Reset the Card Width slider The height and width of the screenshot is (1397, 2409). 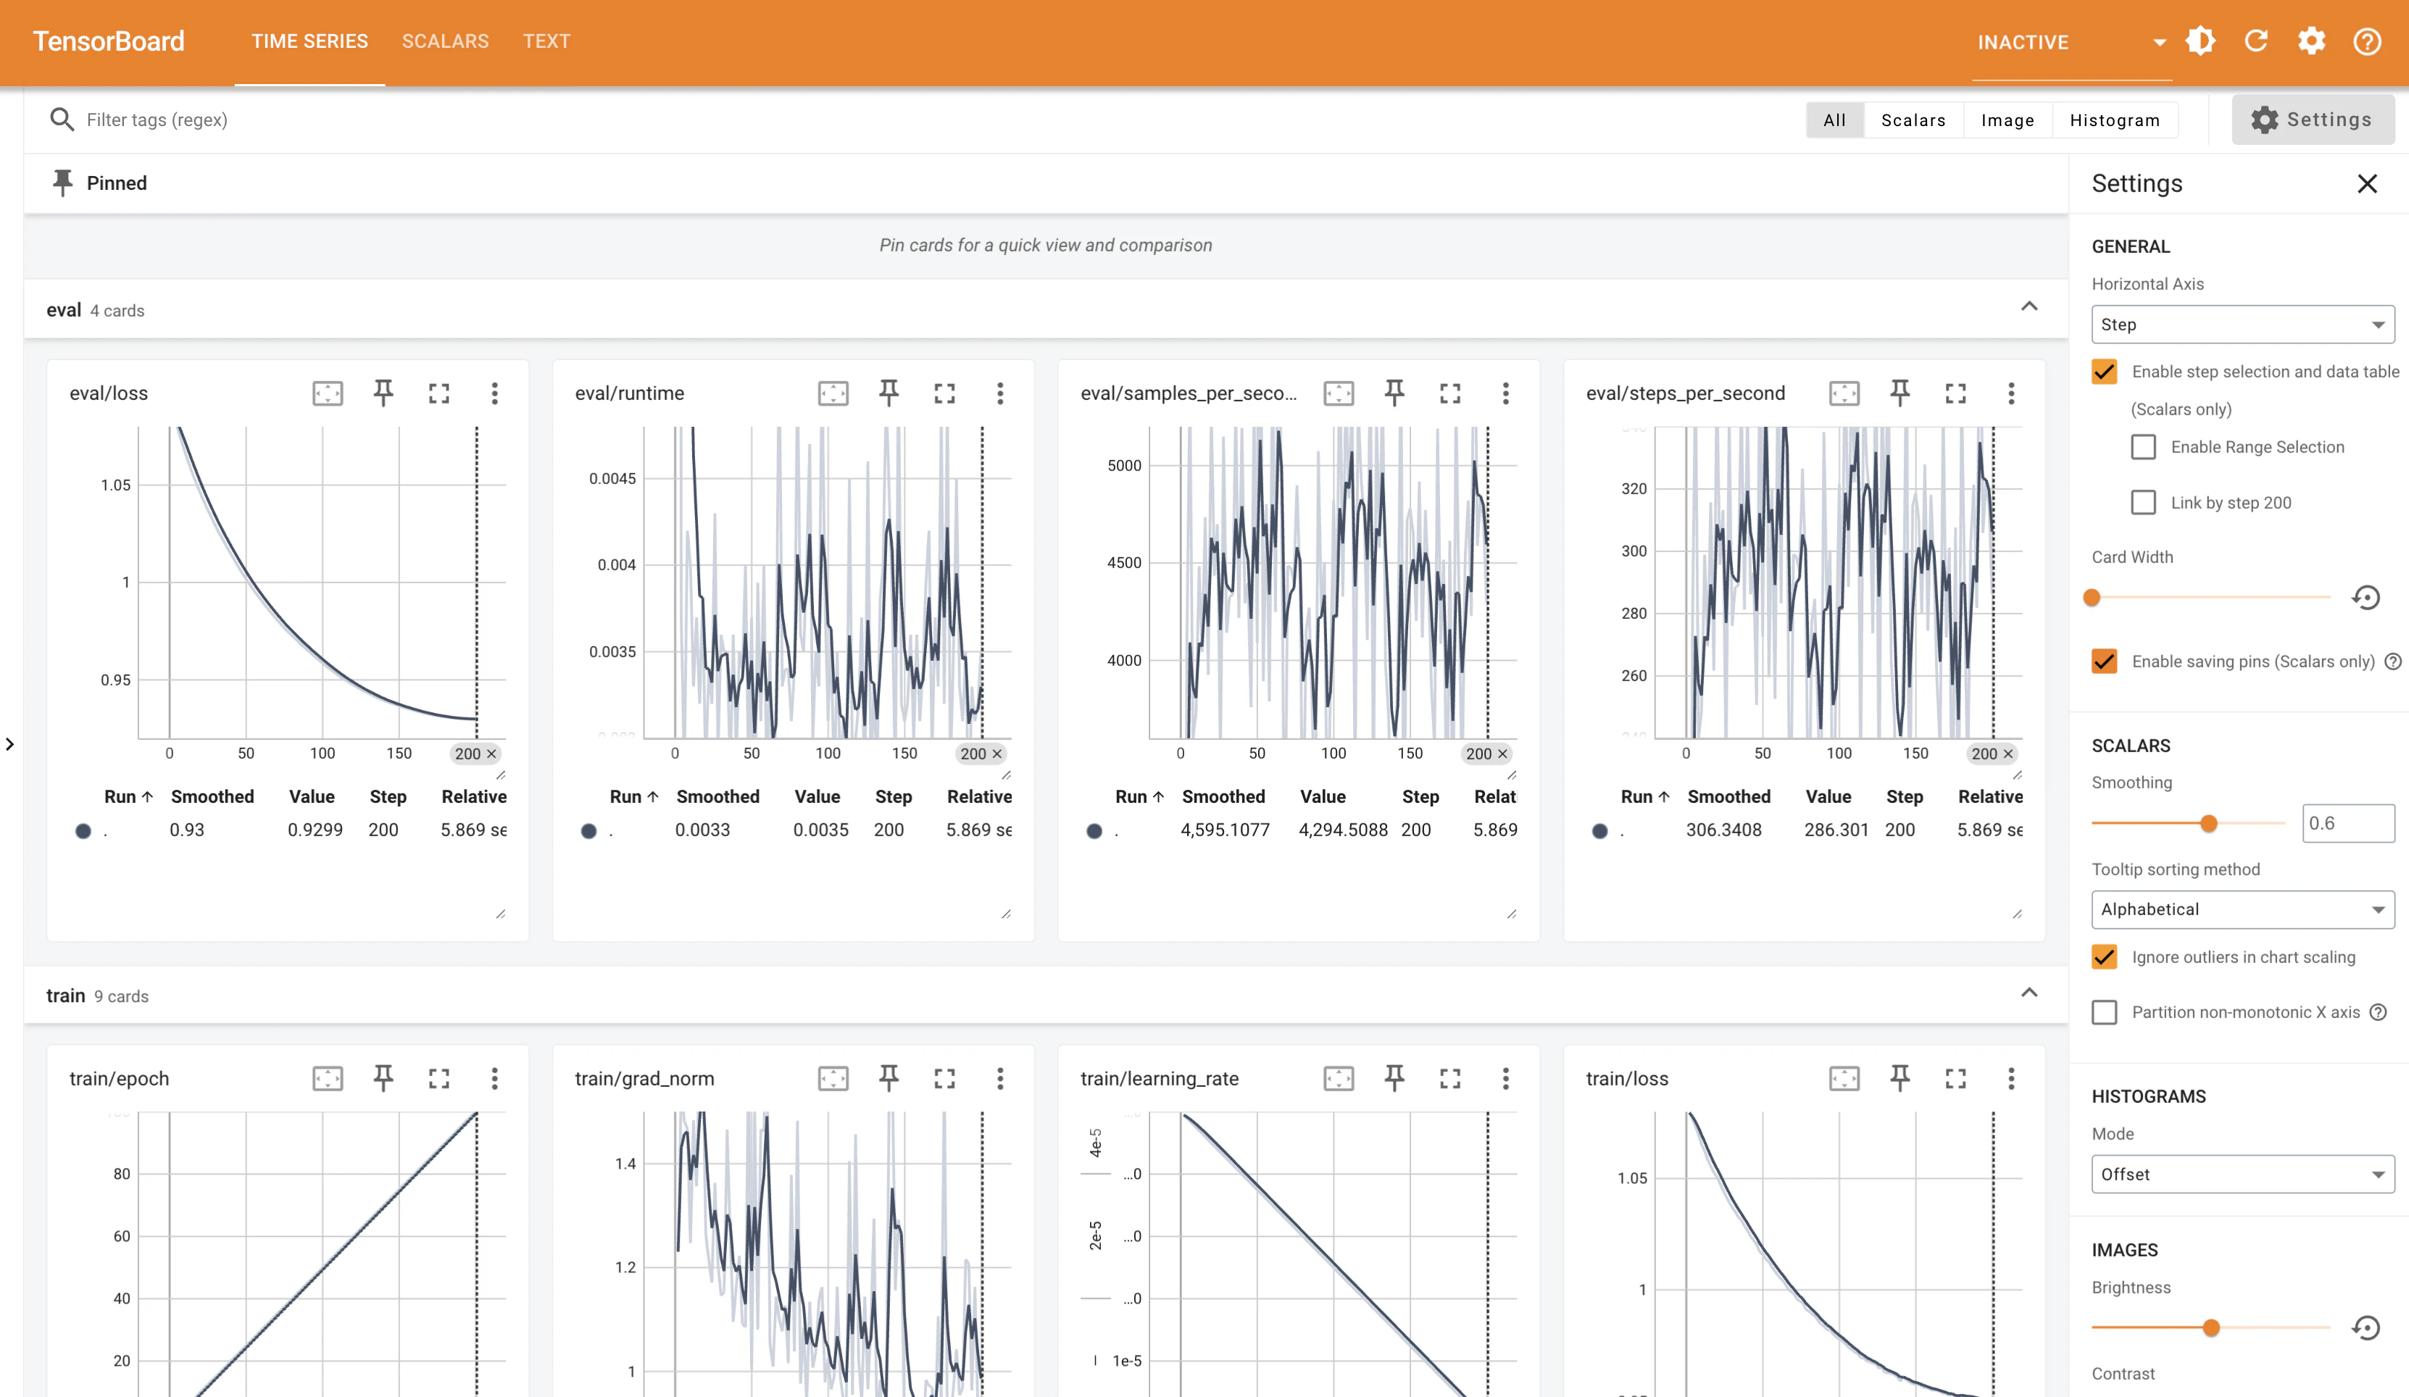(x=2366, y=597)
